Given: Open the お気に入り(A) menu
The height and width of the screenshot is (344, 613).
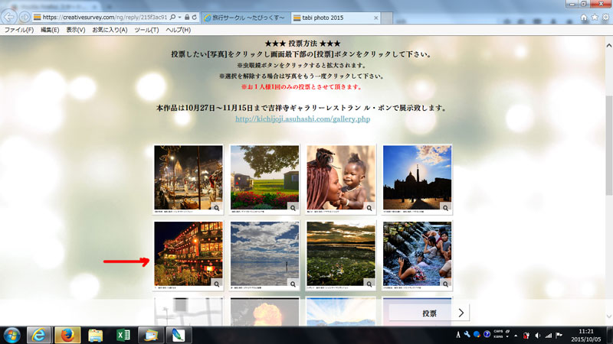Looking at the screenshot, I should (x=110, y=30).
